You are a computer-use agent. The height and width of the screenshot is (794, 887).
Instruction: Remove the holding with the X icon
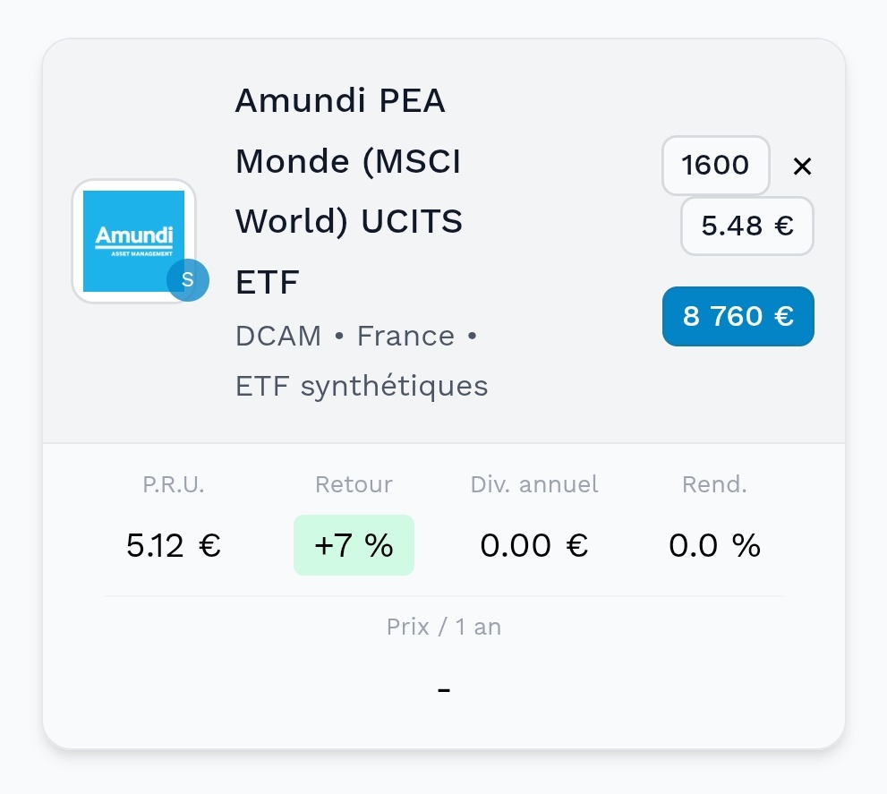pyautogui.click(x=802, y=166)
